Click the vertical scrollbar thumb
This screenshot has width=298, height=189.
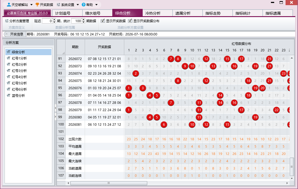coord(292,167)
